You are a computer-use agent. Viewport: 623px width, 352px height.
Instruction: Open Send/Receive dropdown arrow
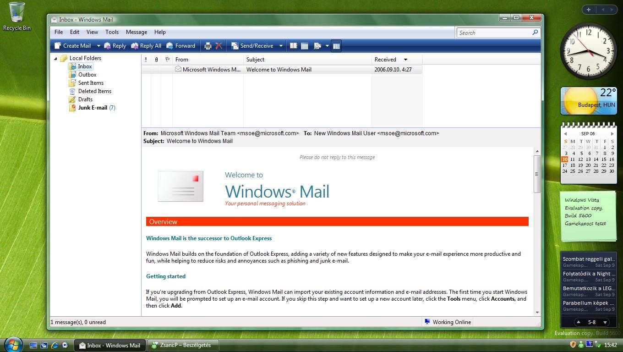[x=281, y=46]
